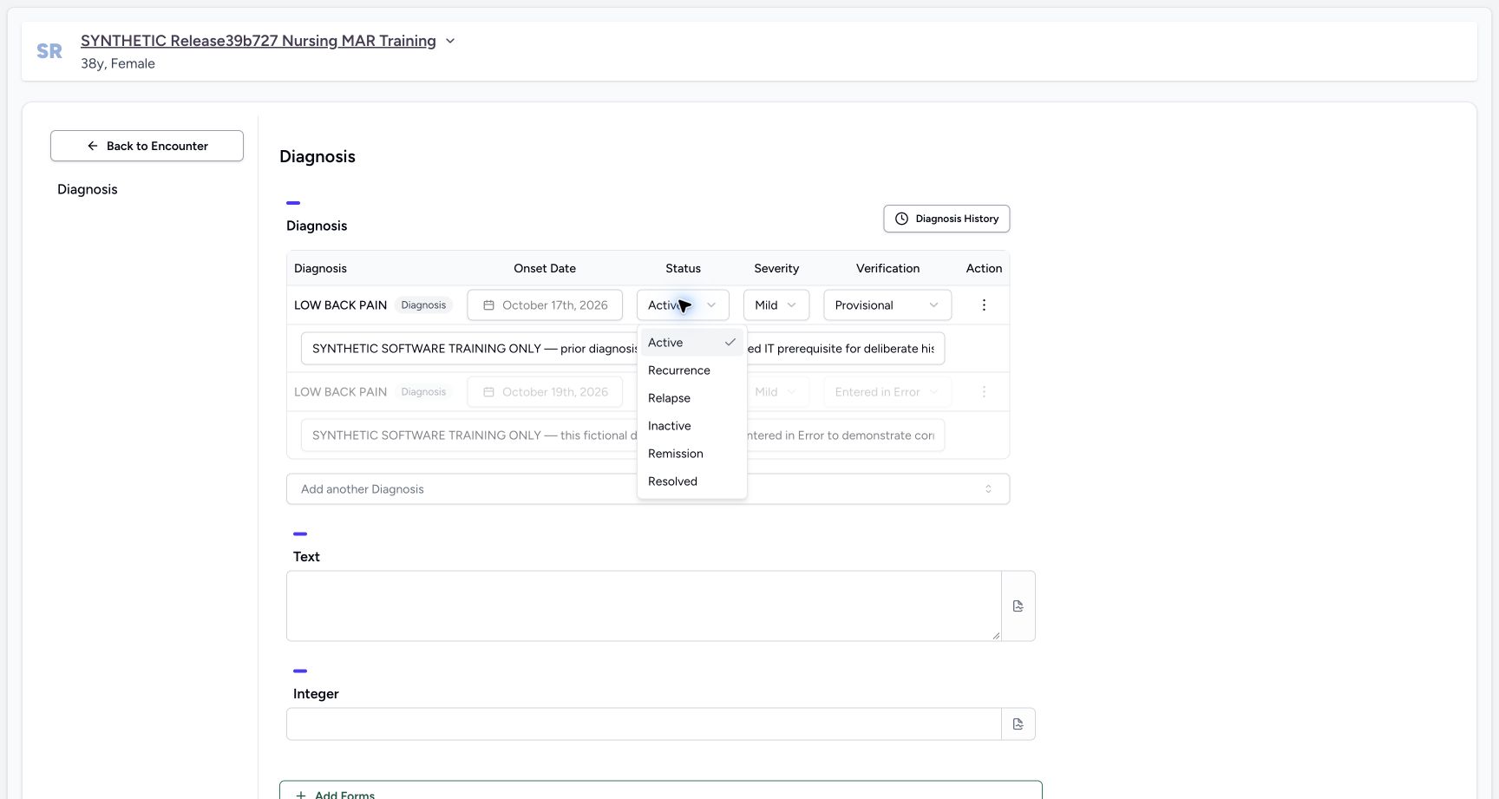Click the Status column header
Screen dimensions: 1499x799
(683, 268)
